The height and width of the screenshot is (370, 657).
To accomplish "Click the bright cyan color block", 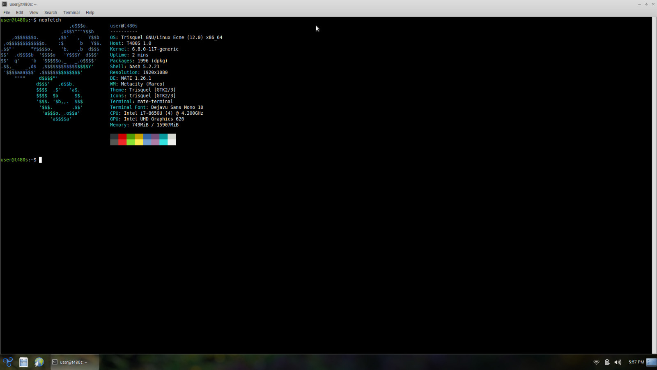I will click(x=163, y=142).
